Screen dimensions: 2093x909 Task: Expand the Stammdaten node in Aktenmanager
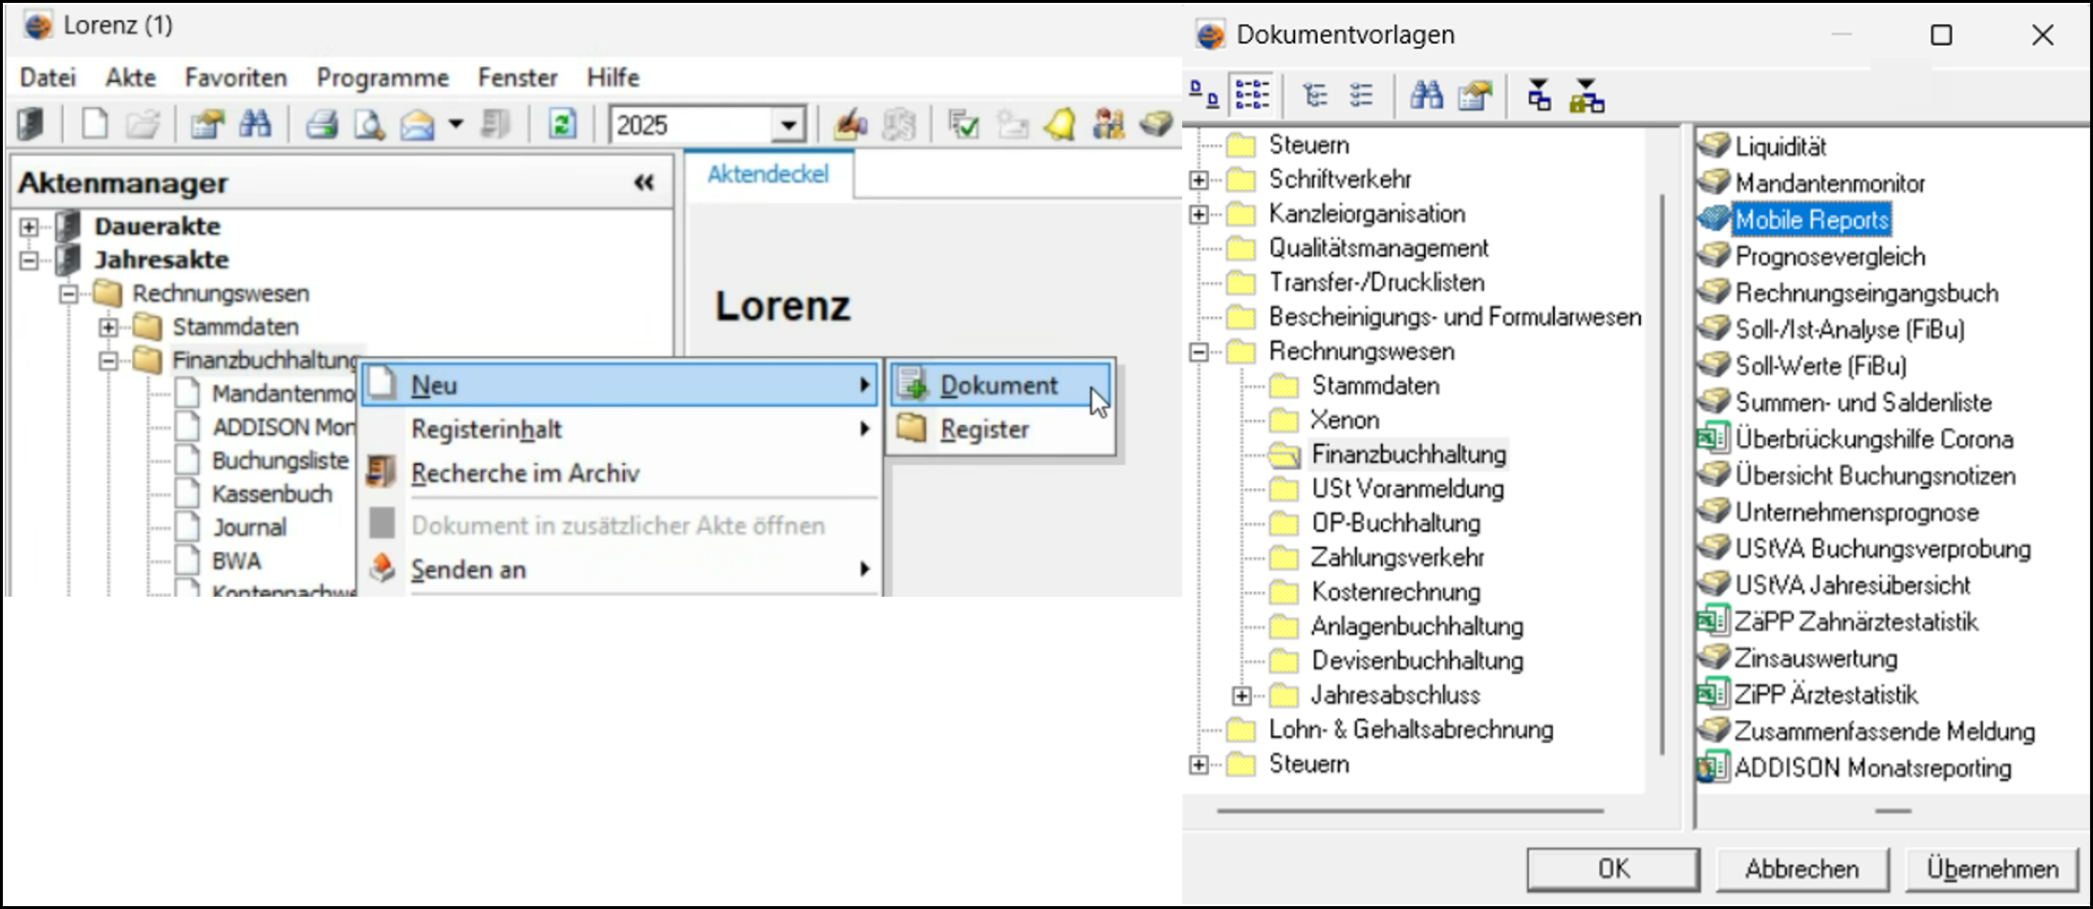pos(109,327)
